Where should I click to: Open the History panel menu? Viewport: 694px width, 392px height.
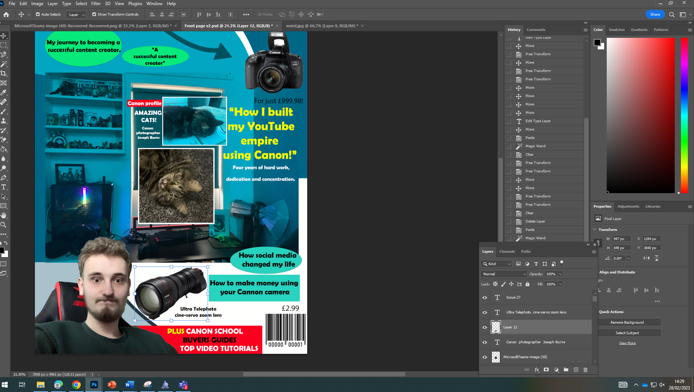click(x=585, y=30)
